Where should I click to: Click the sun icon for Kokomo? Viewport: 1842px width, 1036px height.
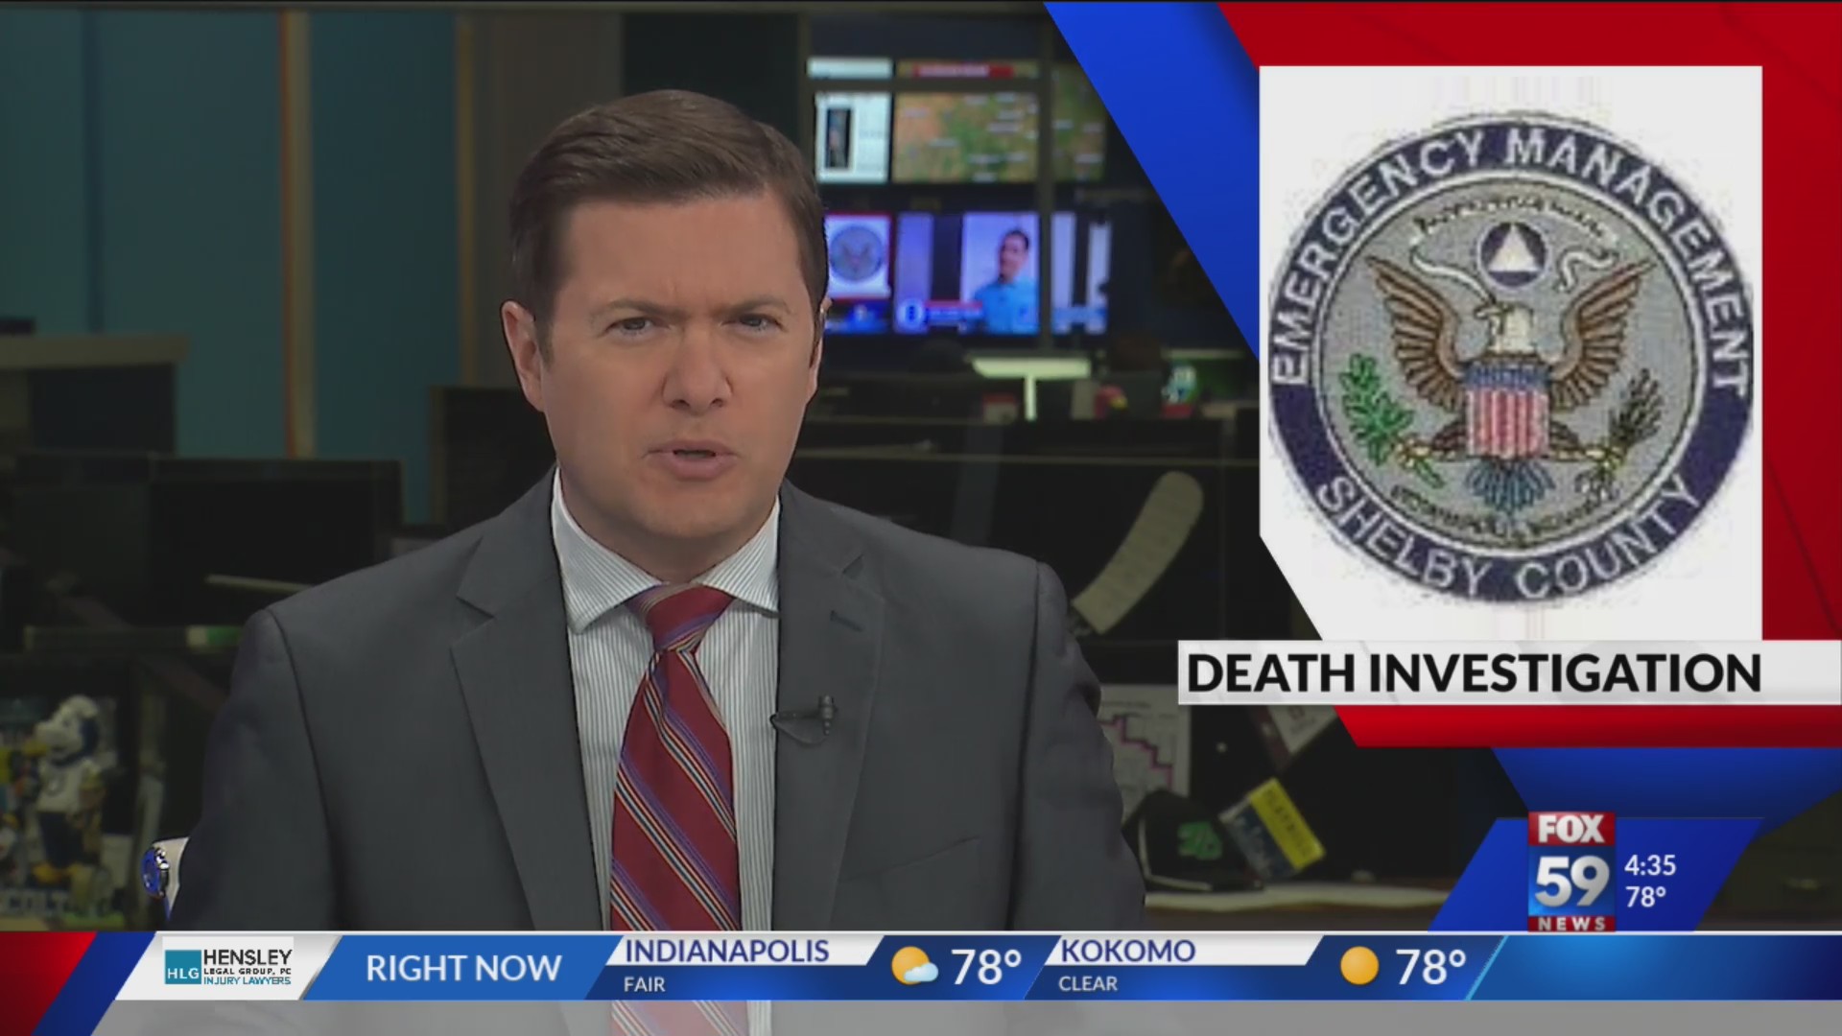click(1358, 967)
